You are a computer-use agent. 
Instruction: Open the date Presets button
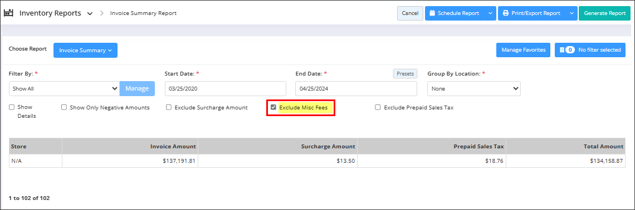[405, 73]
